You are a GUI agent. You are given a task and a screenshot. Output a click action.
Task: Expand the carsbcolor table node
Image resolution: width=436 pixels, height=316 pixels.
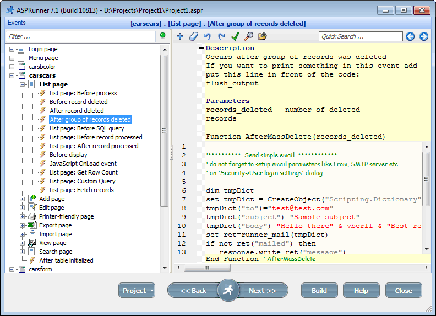12,67
